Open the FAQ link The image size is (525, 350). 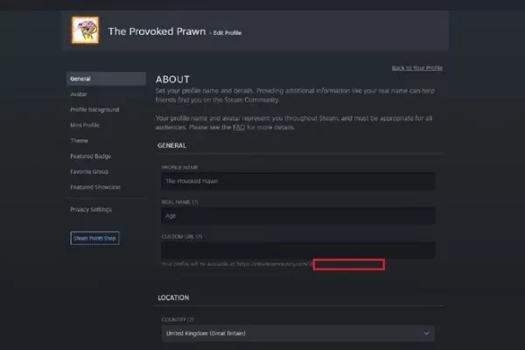[x=239, y=127]
